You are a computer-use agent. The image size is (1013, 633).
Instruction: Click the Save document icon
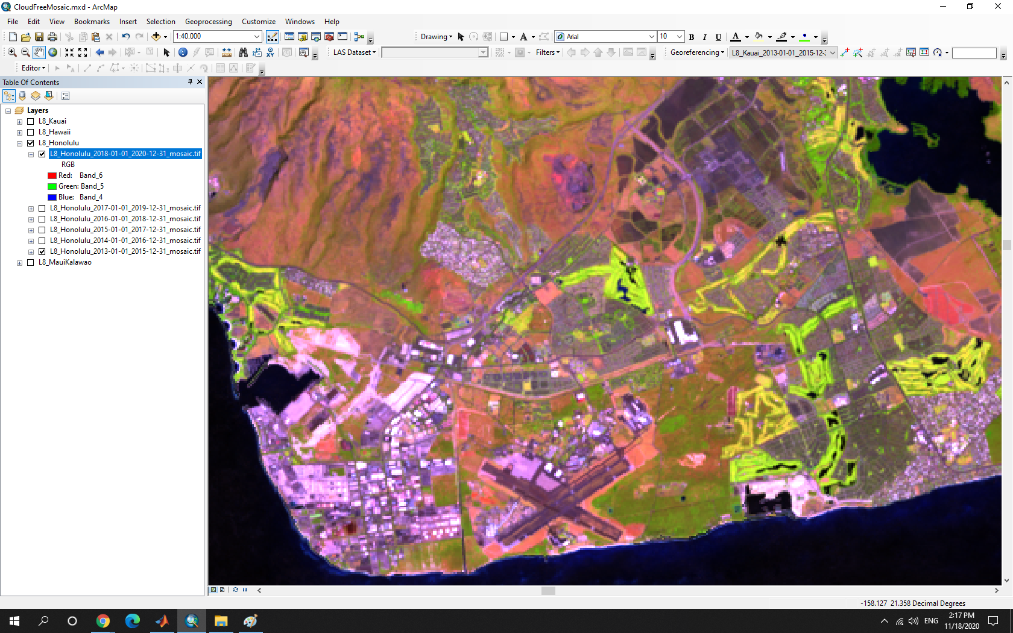[x=39, y=37]
